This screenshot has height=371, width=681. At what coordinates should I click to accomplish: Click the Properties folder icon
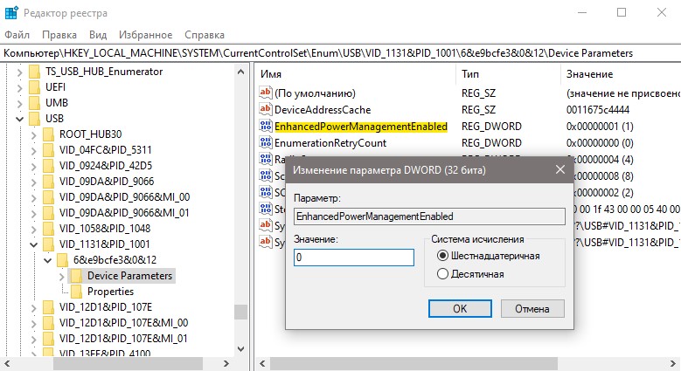click(x=76, y=292)
